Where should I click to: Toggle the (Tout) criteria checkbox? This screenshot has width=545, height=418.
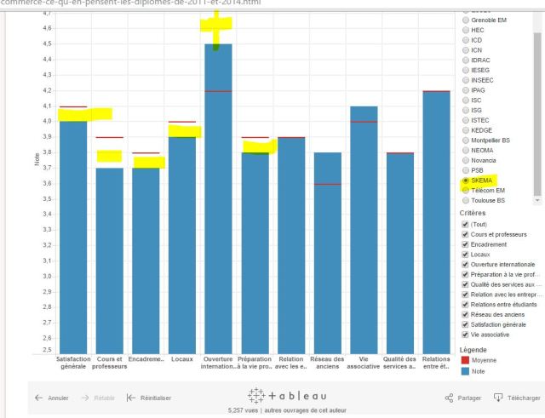click(465, 225)
